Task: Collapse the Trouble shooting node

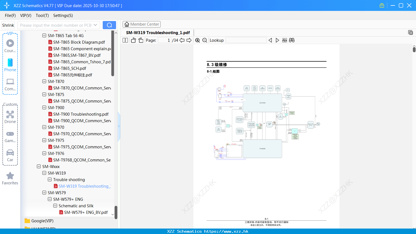Action: click(x=50, y=179)
